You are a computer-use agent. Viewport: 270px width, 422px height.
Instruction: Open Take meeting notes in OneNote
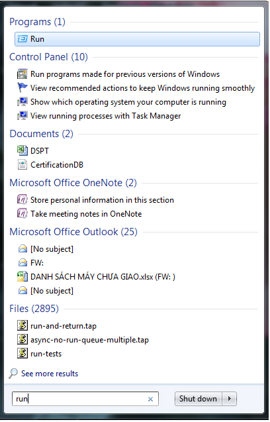pyautogui.click(x=86, y=214)
